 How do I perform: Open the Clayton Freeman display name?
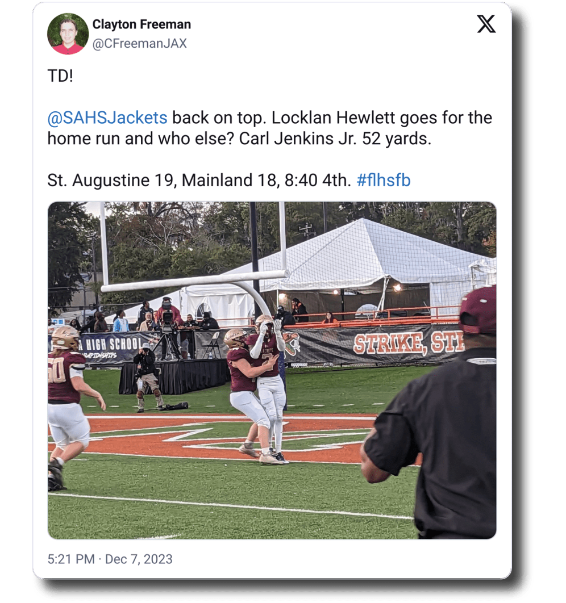[x=141, y=24]
